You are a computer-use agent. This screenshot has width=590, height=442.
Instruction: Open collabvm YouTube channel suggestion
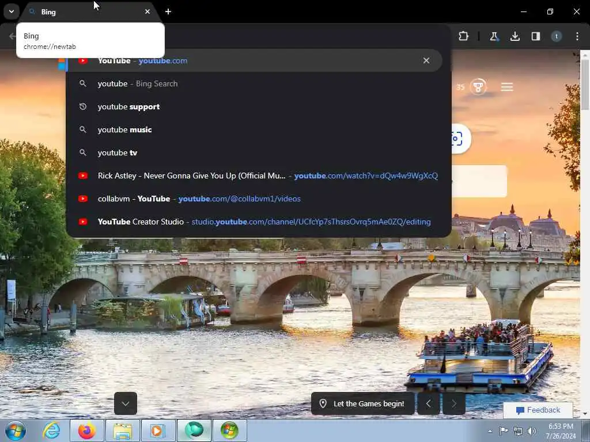254,199
